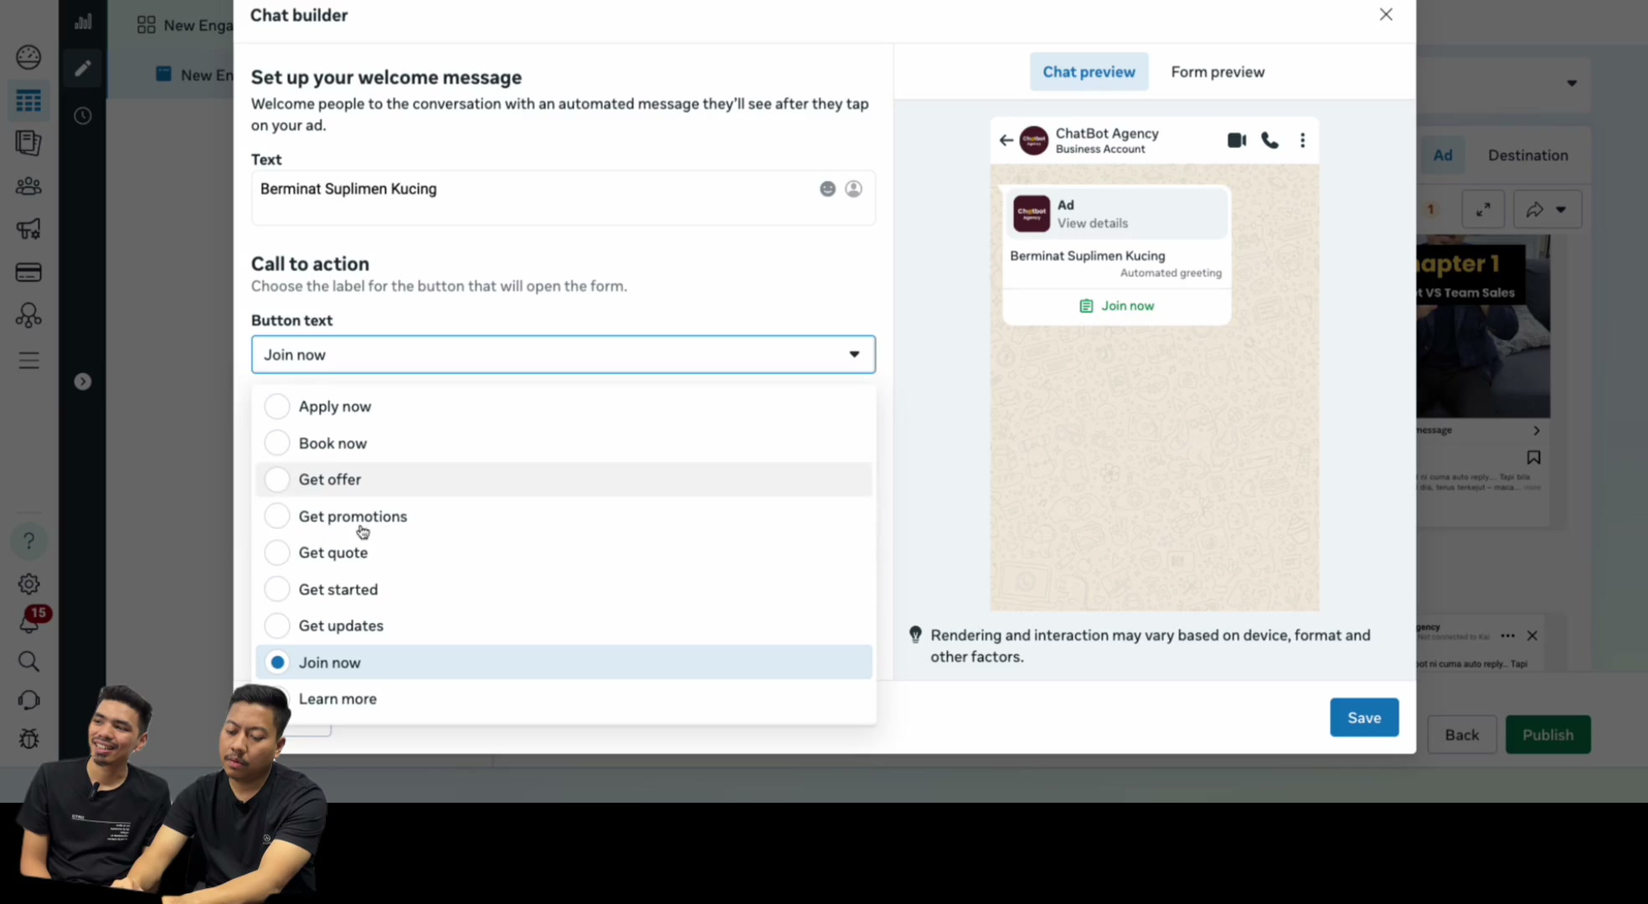Select the pencil edit icon

(x=82, y=68)
